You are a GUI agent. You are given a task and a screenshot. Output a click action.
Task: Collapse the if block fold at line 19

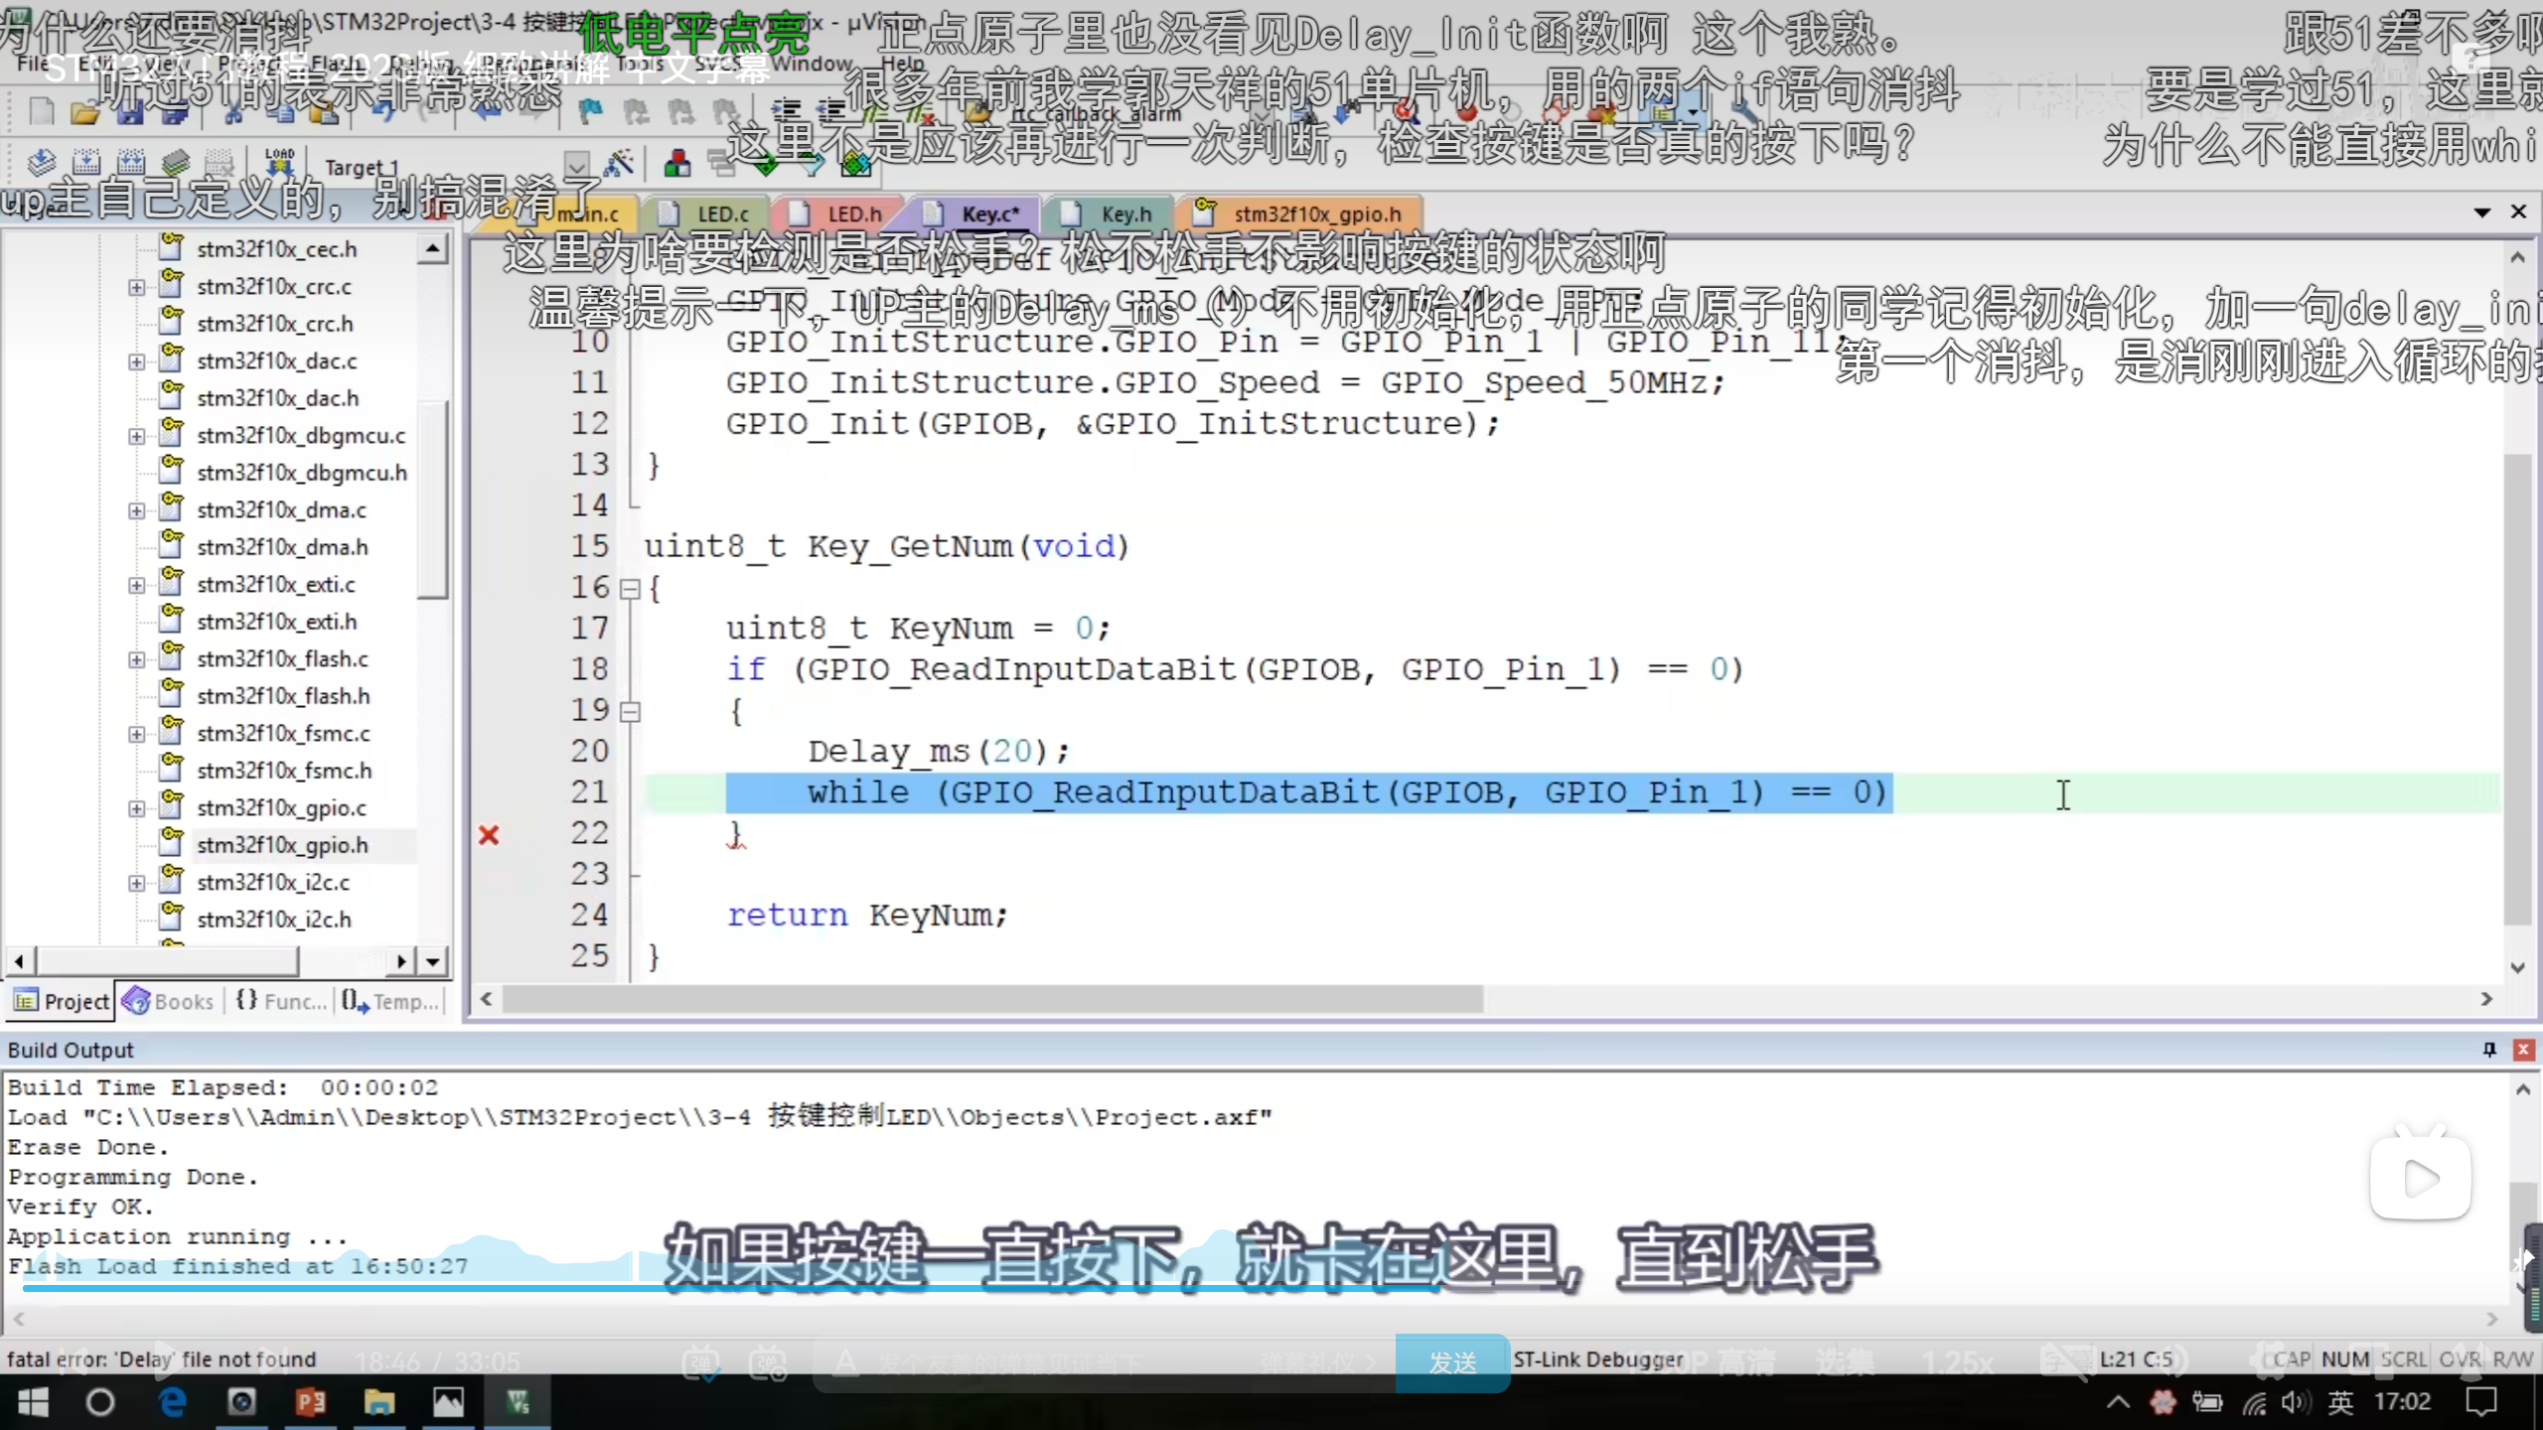click(629, 712)
